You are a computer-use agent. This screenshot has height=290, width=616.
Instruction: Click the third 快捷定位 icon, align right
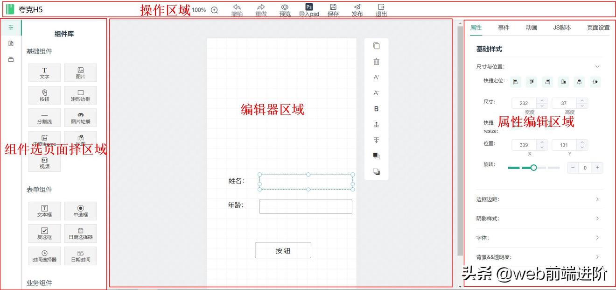click(547, 82)
